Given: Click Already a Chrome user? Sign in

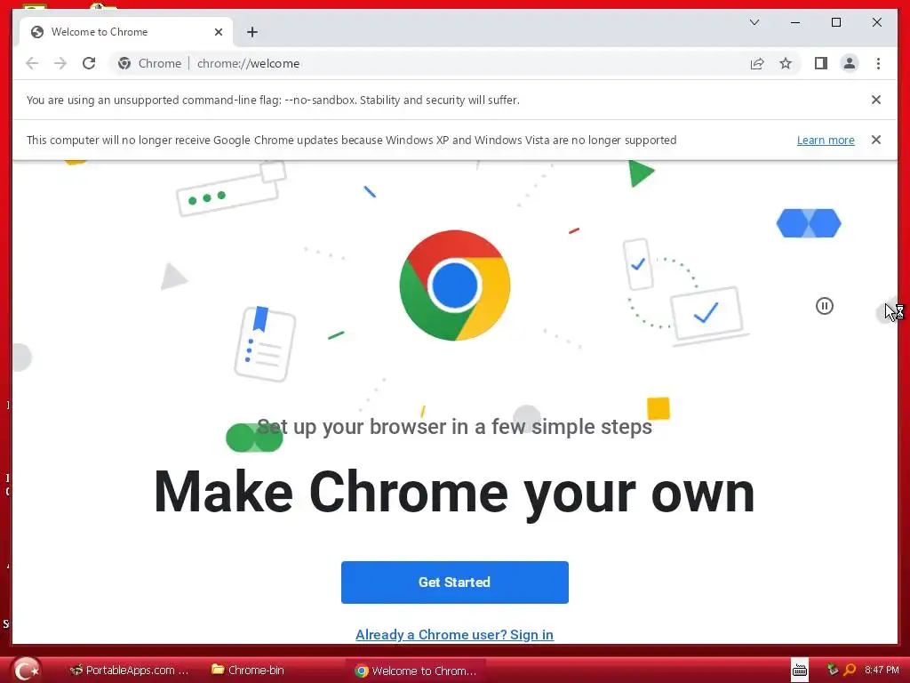Looking at the screenshot, I should (x=454, y=635).
